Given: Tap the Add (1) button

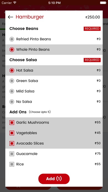Looking at the screenshot, I should tap(54, 179).
